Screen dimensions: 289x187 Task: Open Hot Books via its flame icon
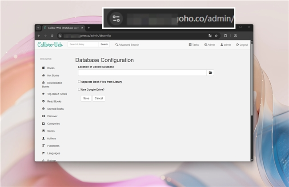pyautogui.click(x=43, y=76)
